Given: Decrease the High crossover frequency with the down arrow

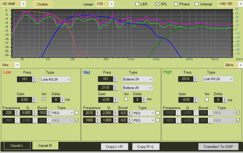Looking at the screenshot, I should (x=195, y=80).
